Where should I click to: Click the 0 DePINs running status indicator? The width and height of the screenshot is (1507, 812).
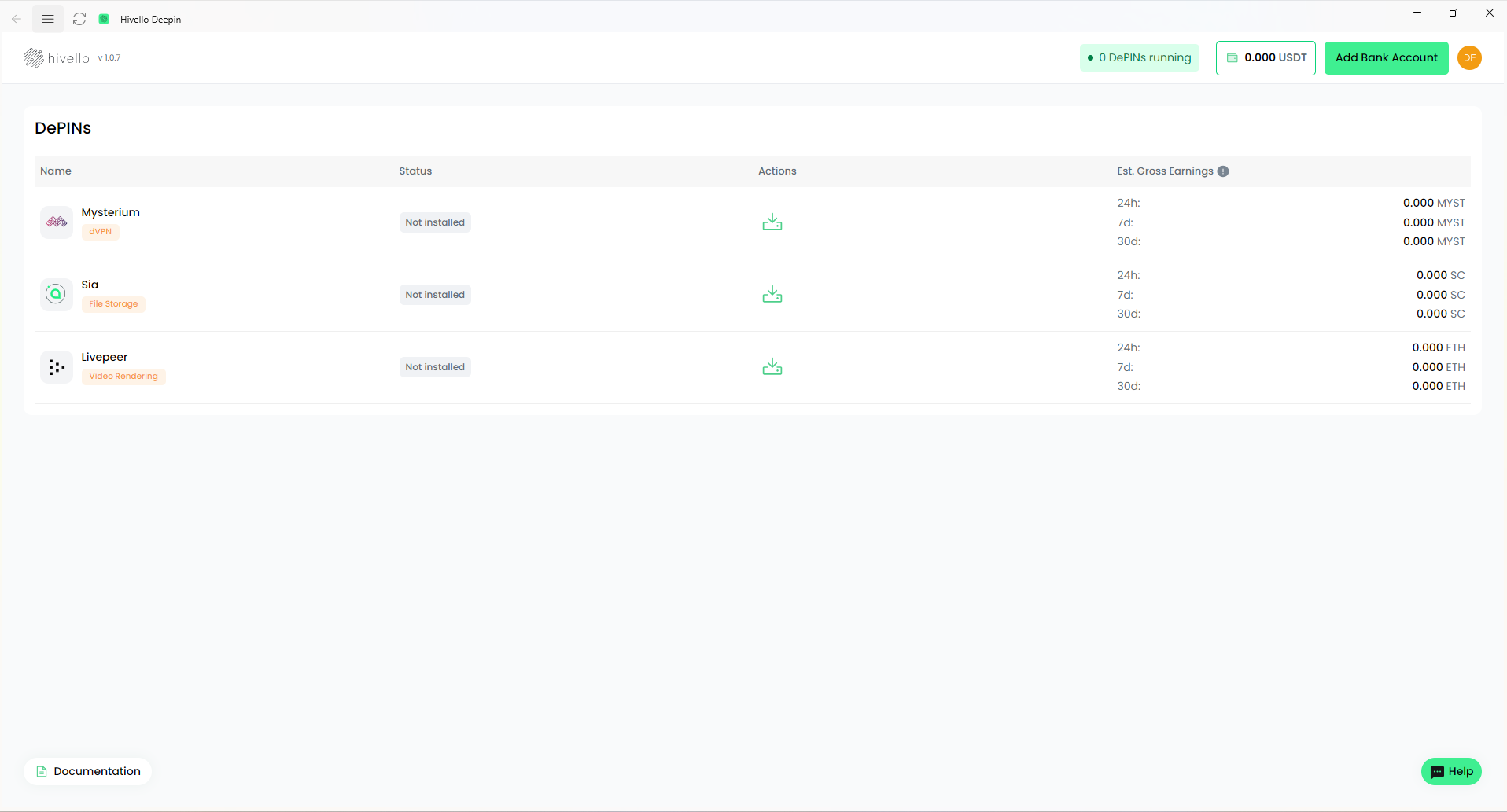coord(1140,57)
